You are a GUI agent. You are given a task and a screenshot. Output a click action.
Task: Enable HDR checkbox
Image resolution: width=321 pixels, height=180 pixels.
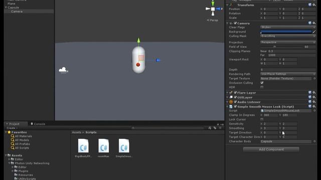(x=262, y=87)
